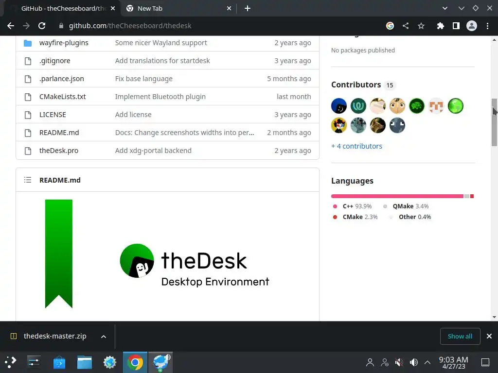Viewport: 498px width, 373px height.
Task: Open the Discover store taskbar icon
Action: point(59,362)
